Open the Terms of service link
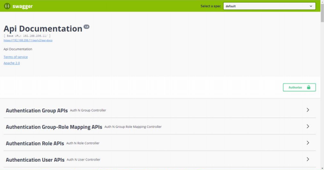This screenshot has width=324, height=170. [15, 57]
